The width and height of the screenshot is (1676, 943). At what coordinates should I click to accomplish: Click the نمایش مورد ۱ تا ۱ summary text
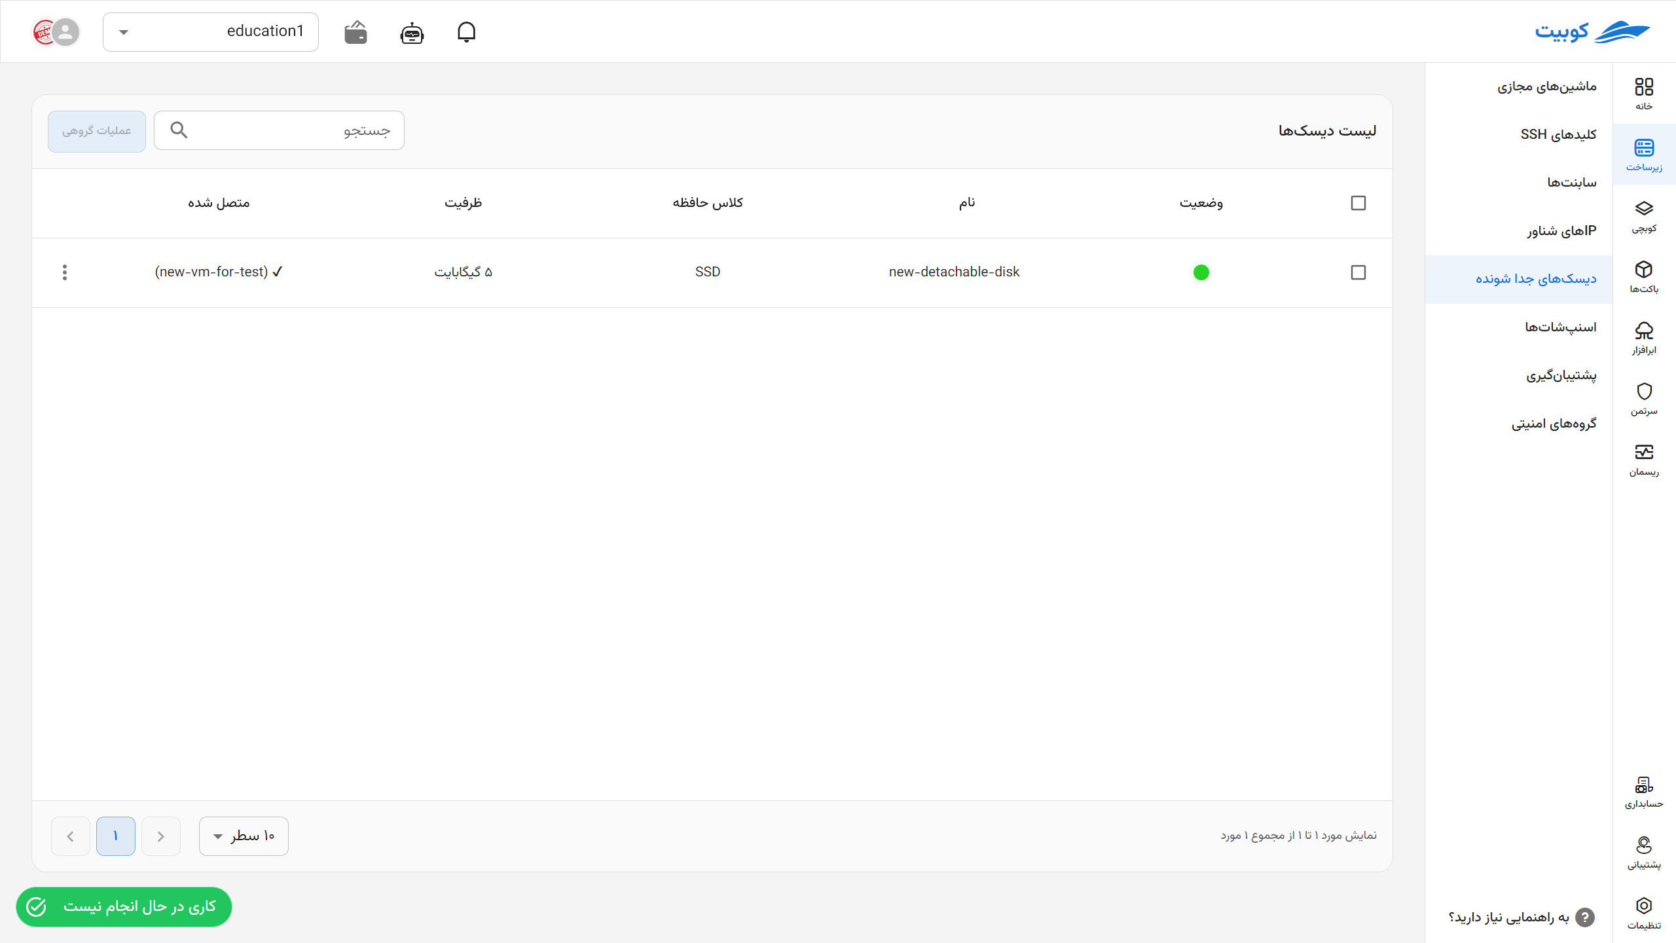pyautogui.click(x=1298, y=836)
